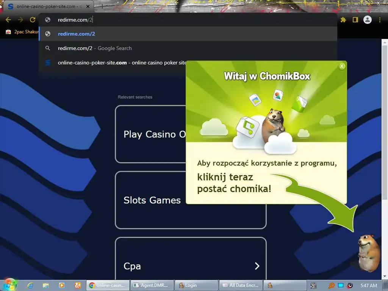
Task: Reload the page with the refresh icon
Action: (33, 20)
